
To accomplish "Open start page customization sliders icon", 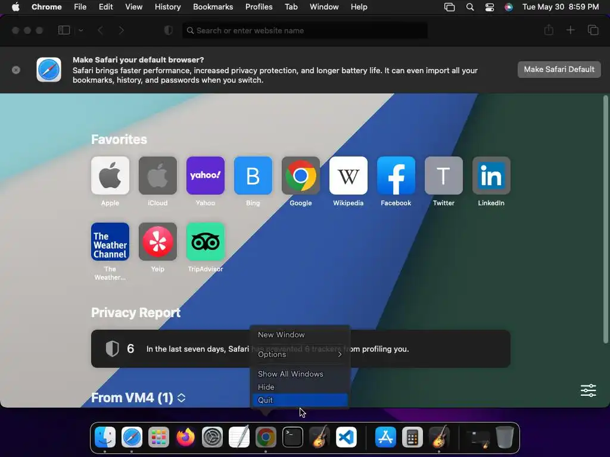I will 588,390.
